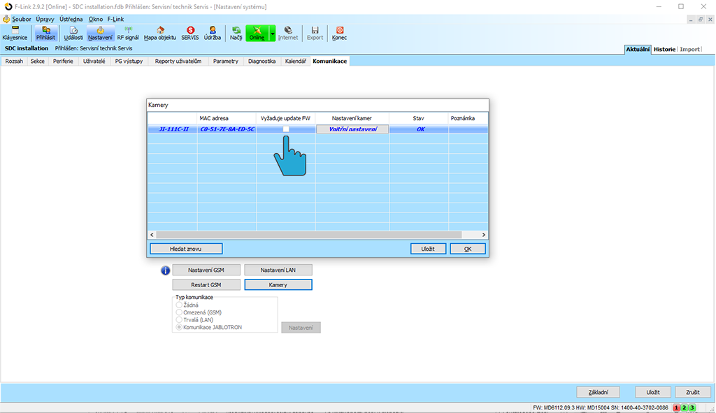Open the RF signál tool
This screenshot has height=413, width=716.
[128, 34]
